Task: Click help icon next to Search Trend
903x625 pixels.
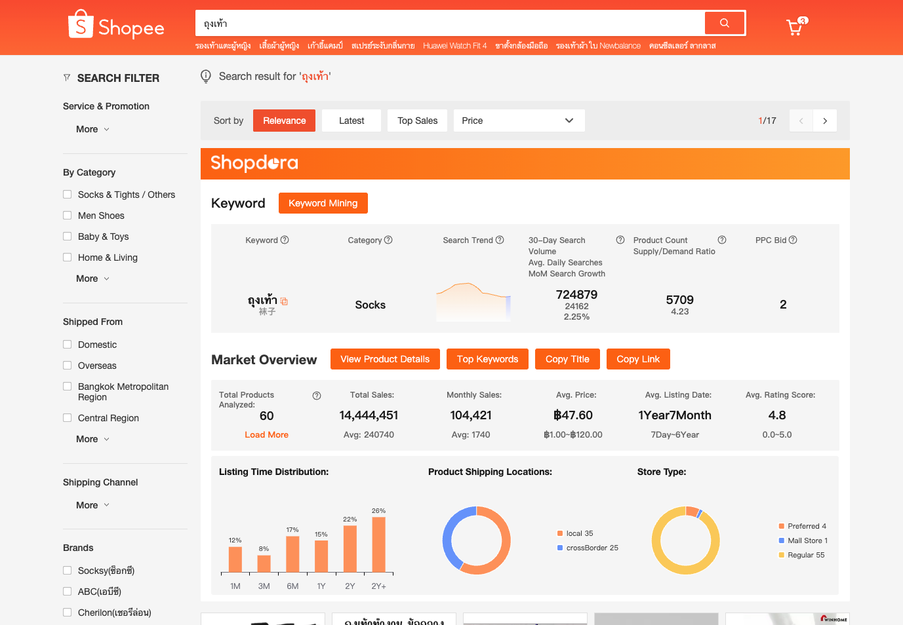Action: pyautogui.click(x=500, y=240)
